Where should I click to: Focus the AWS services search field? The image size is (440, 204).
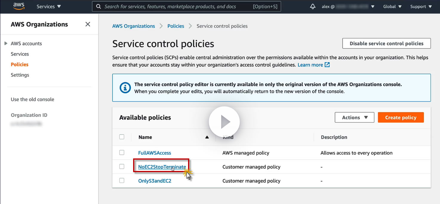[x=176, y=7]
